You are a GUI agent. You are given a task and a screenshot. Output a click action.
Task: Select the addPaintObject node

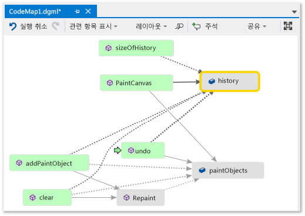pos(49,163)
